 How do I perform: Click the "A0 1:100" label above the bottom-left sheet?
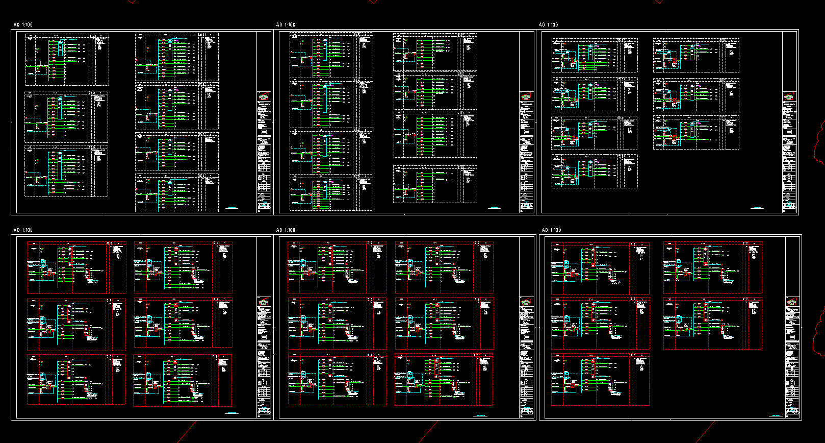coord(23,230)
